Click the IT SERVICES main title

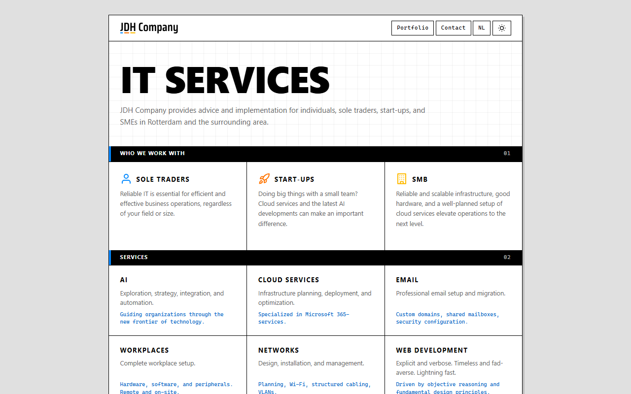[225, 80]
